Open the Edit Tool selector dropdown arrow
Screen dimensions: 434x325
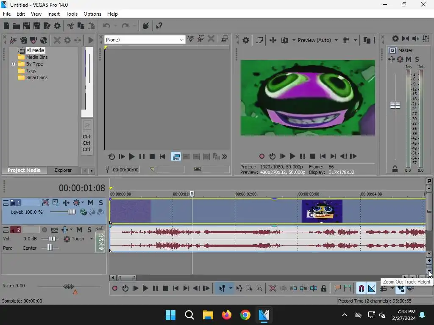[231, 289]
